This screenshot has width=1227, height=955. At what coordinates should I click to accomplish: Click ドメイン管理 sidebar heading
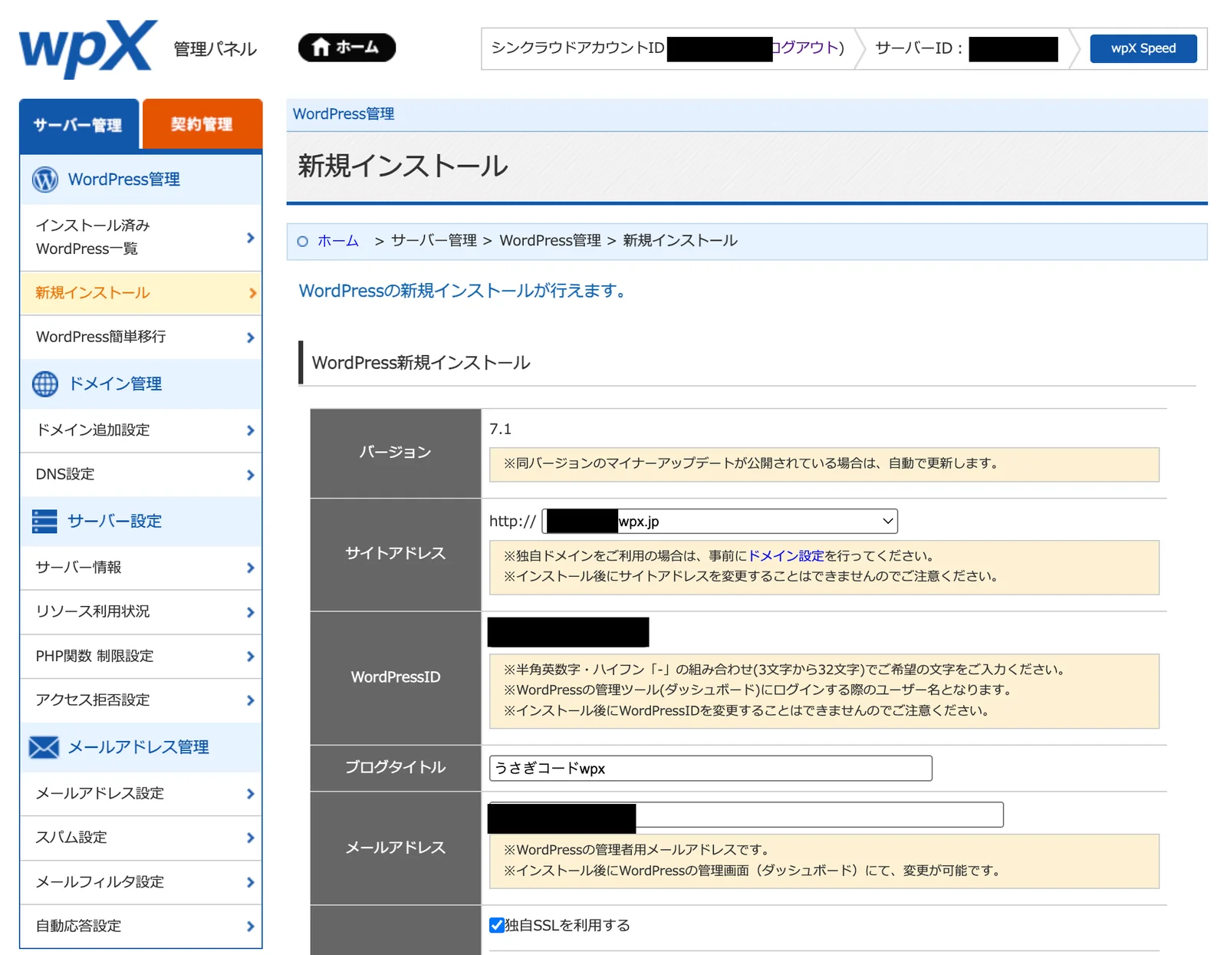click(x=141, y=384)
